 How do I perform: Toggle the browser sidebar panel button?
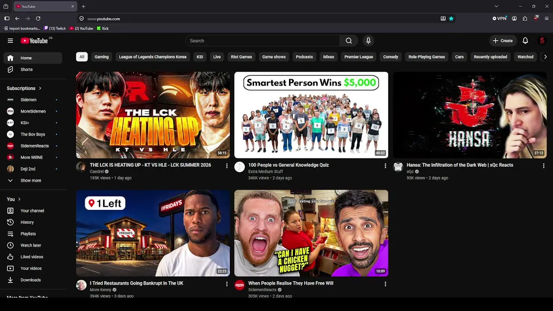(x=7, y=19)
